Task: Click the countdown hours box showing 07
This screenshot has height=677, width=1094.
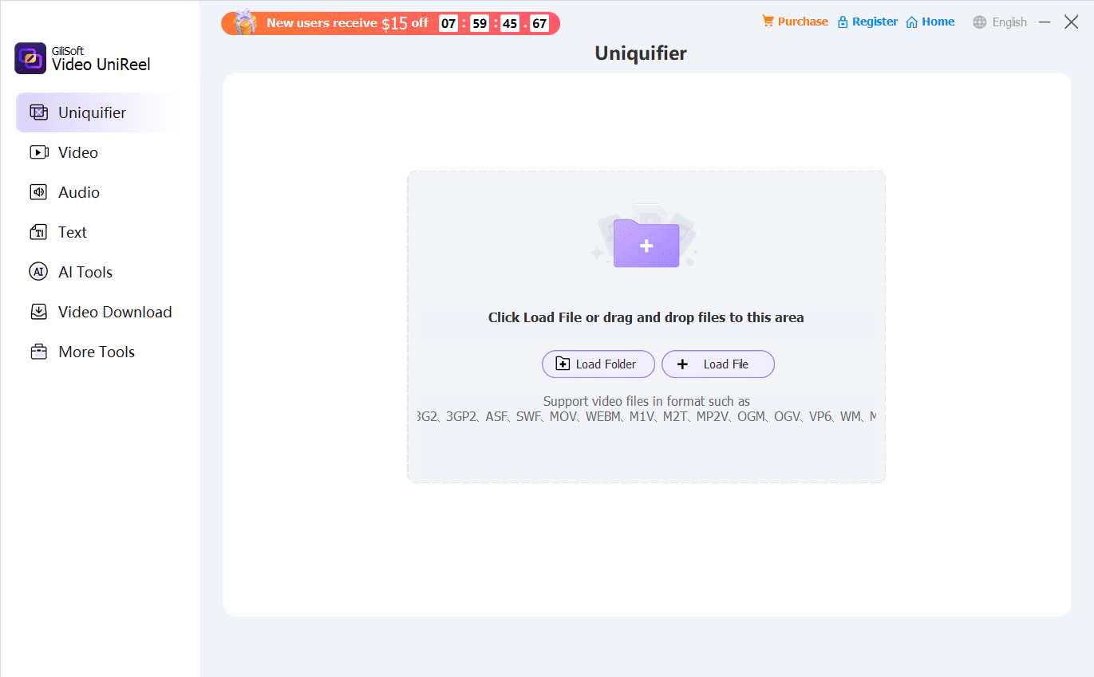Action: click(x=448, y=23)
